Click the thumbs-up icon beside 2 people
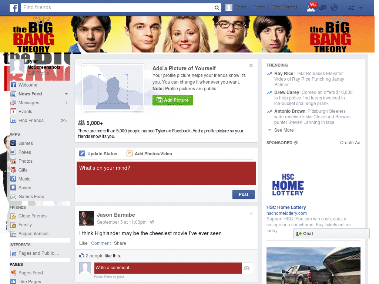 [82, 255]
